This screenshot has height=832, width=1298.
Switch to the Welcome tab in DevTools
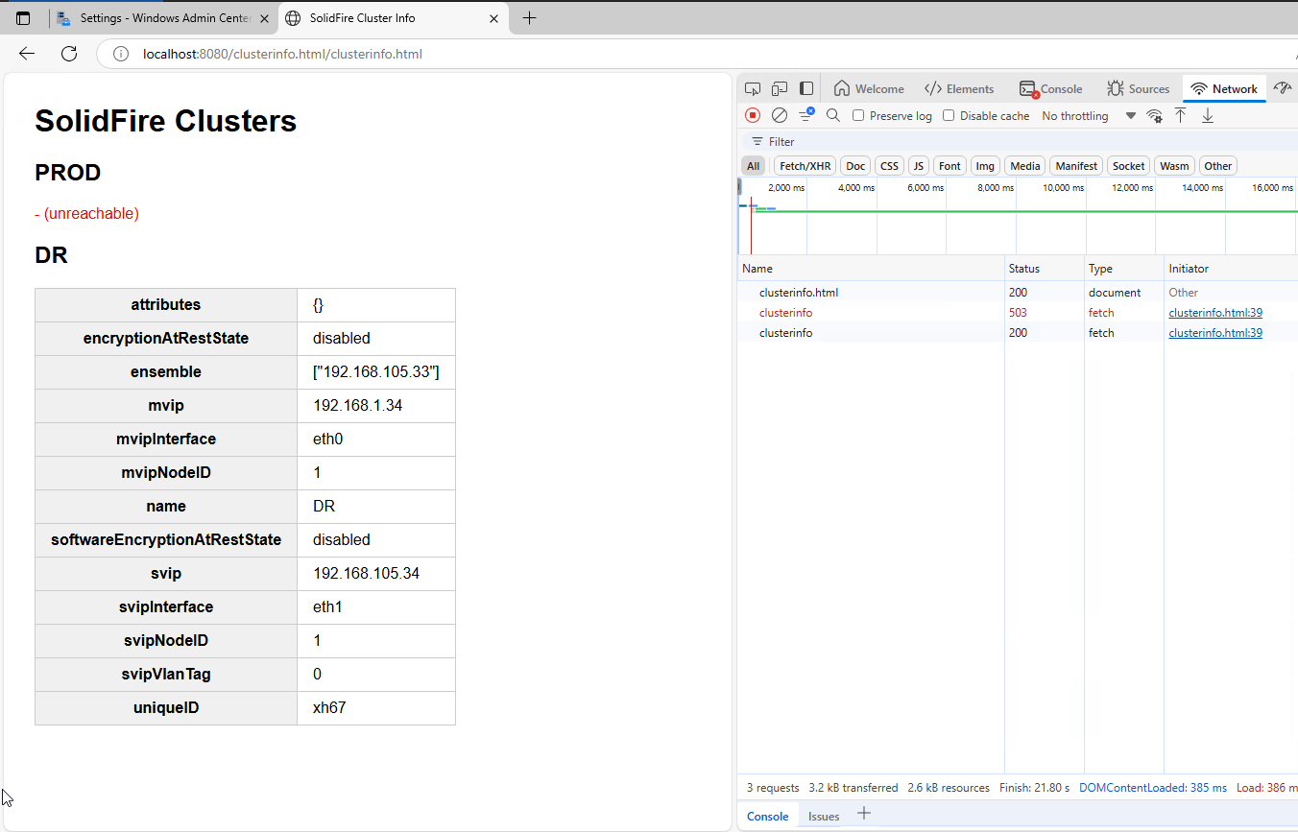click(x=869, y=88)
